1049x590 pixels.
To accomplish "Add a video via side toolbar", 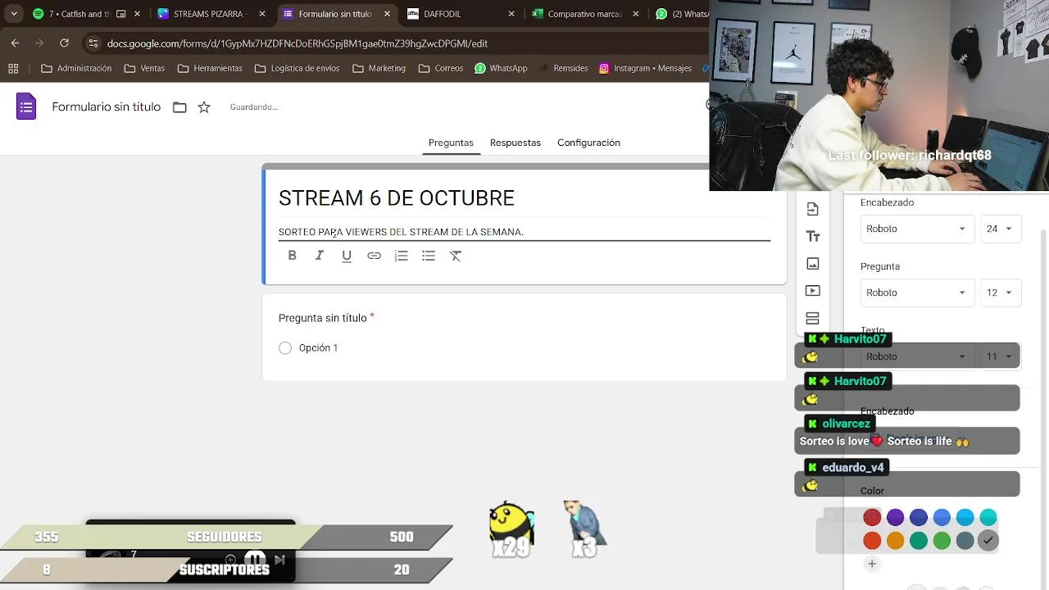I will tap(813, 291).
